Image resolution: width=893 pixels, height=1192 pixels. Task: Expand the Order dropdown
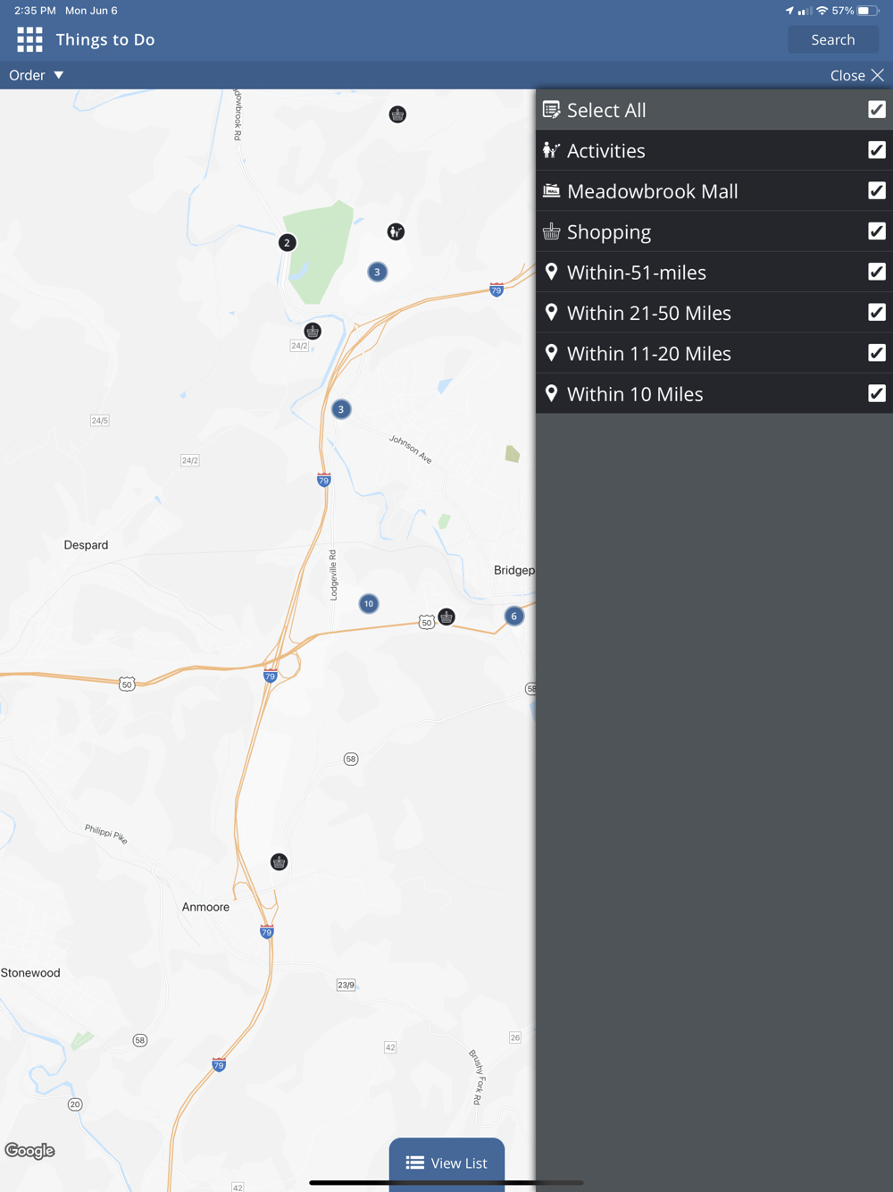pos(37,75)
